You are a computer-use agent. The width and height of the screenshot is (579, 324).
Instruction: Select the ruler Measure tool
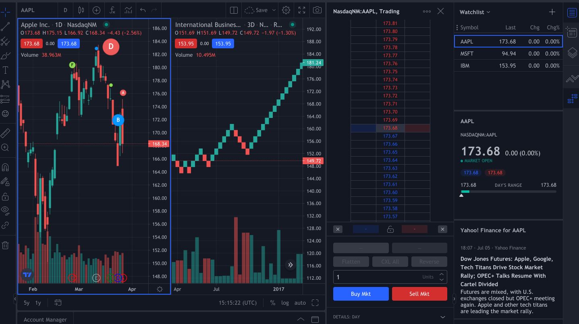6,133
